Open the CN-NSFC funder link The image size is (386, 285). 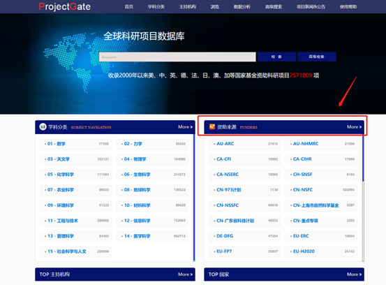[303, 190]
